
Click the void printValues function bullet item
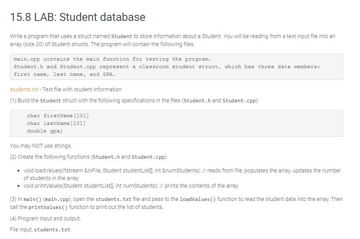131,186
